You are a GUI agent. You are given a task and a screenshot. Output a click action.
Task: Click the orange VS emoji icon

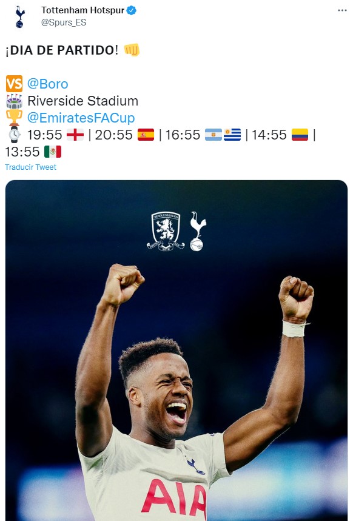click(15, 84)
